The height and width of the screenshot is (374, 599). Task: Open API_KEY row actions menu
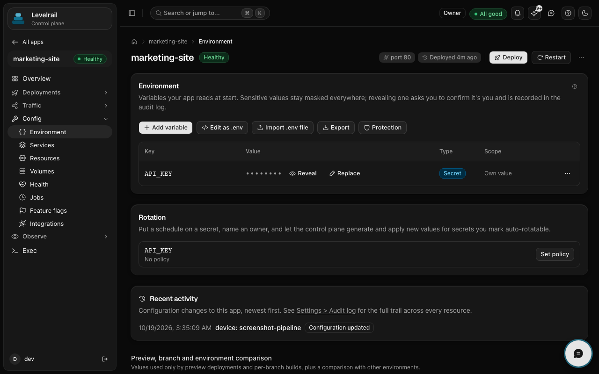[568, 173]
